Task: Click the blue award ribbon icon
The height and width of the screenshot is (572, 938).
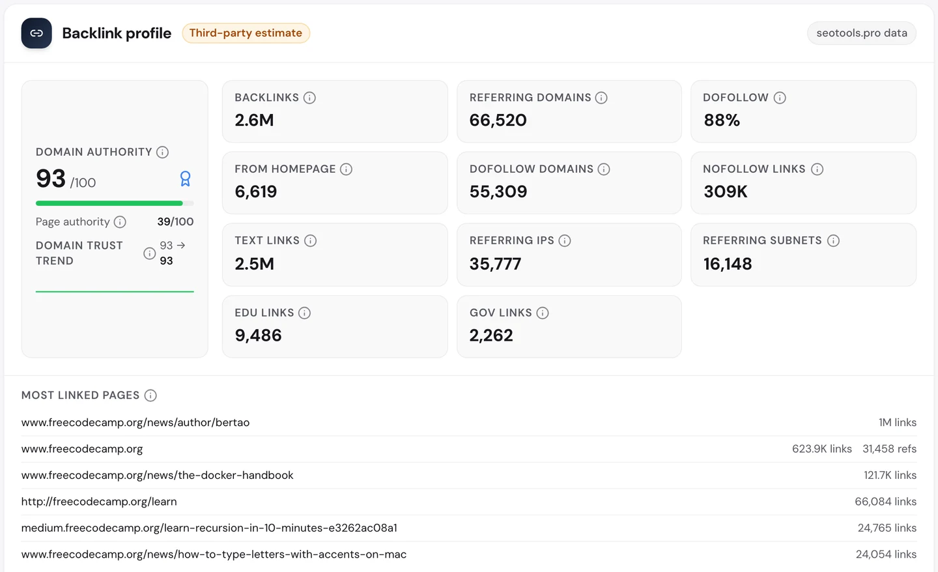Action: pos(186,179)
